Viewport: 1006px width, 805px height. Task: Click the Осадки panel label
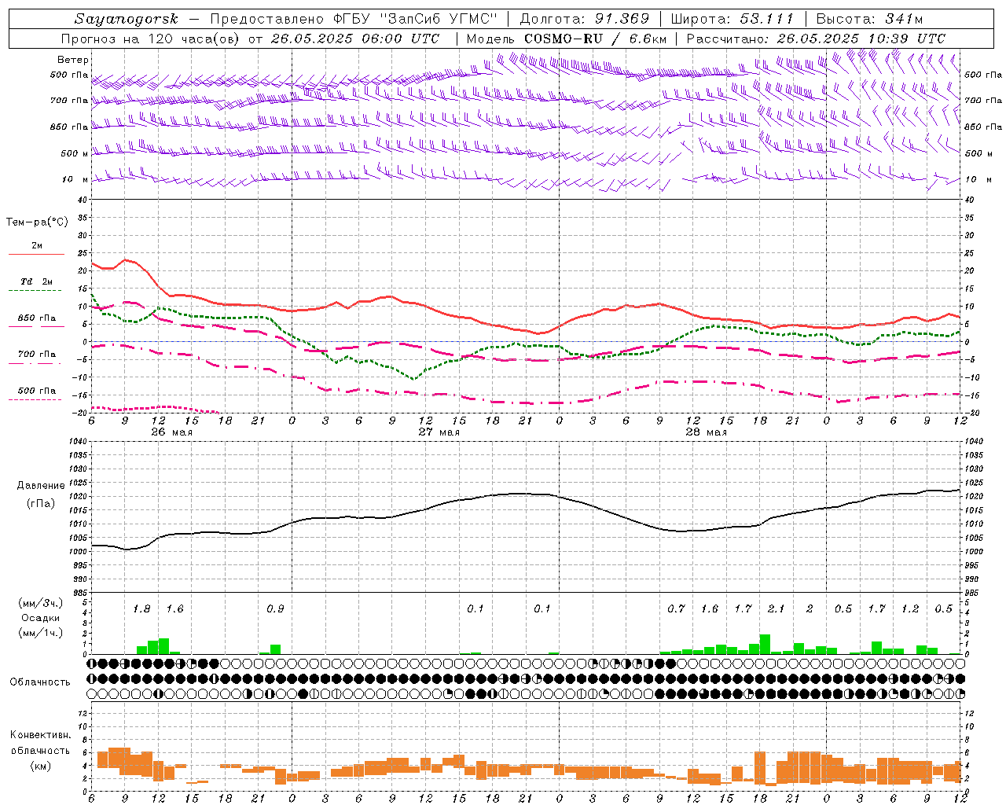coord(39,618)
